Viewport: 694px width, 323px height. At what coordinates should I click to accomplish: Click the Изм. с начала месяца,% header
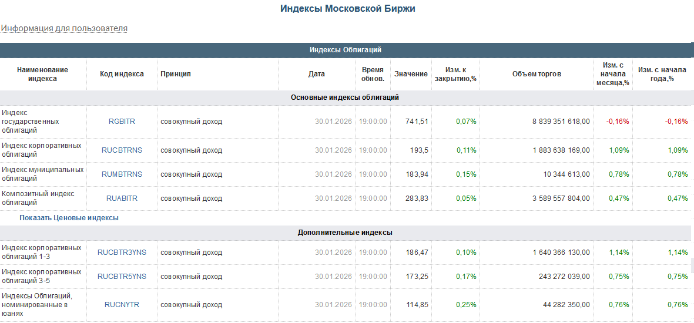(612, 74)
